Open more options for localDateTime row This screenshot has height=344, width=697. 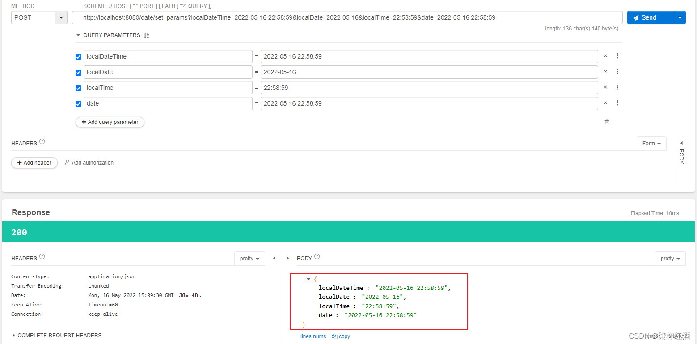(617, 56)
